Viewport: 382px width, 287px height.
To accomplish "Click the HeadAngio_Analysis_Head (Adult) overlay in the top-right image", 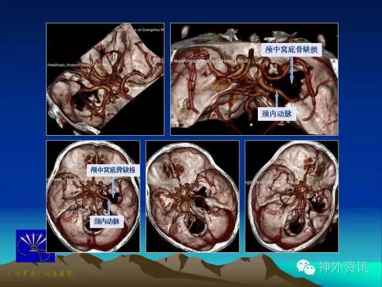I will coord(211,61).
